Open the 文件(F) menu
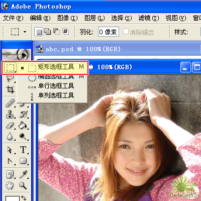 click(x=13, y=18)
